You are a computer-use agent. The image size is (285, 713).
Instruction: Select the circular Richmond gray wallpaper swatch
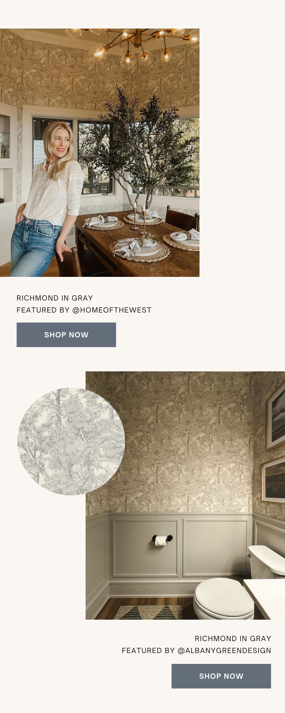pyautogui.click(x=71, y=441)
